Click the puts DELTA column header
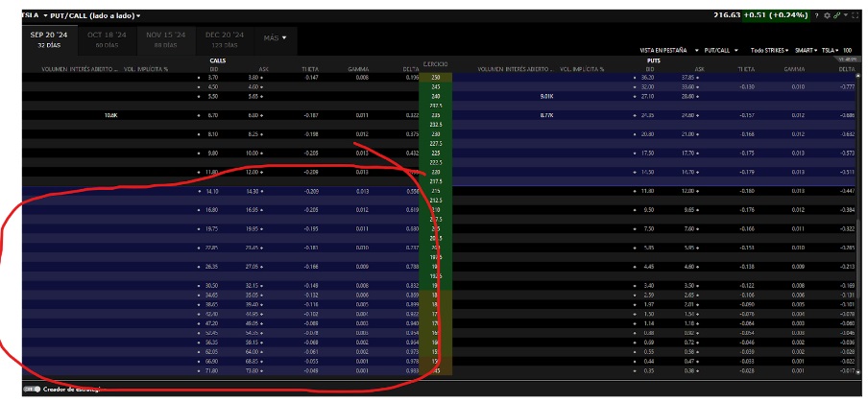The image size is (868, 402). tap(846, 69)
